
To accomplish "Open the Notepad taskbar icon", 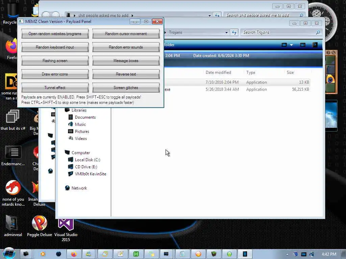I will tap(182, 254).
